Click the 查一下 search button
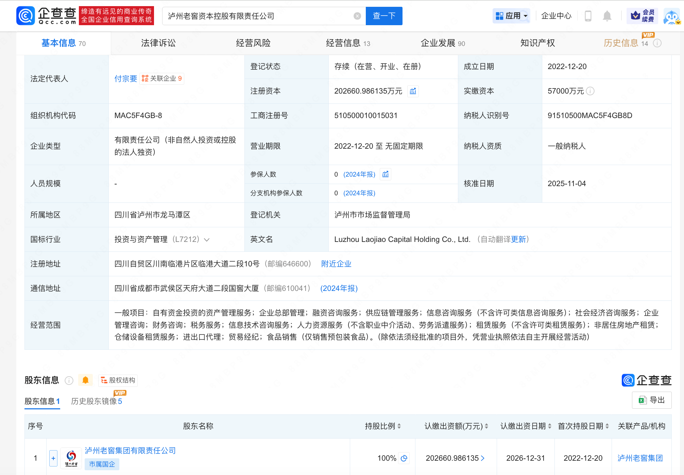Screen dimensions: 684x475 [384, 16]
